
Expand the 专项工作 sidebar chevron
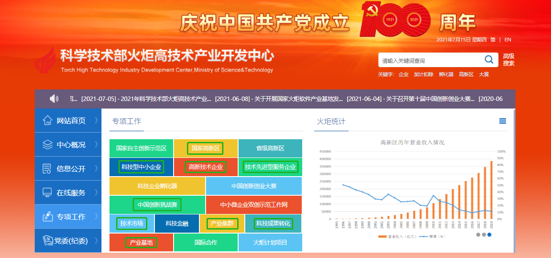click(x=96, y=217)
